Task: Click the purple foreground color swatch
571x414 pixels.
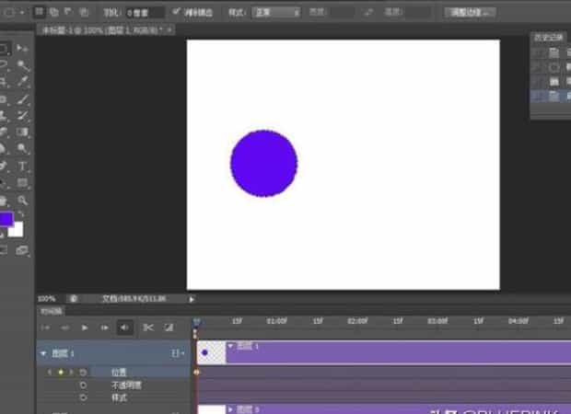Action: (x=6, y=220)
